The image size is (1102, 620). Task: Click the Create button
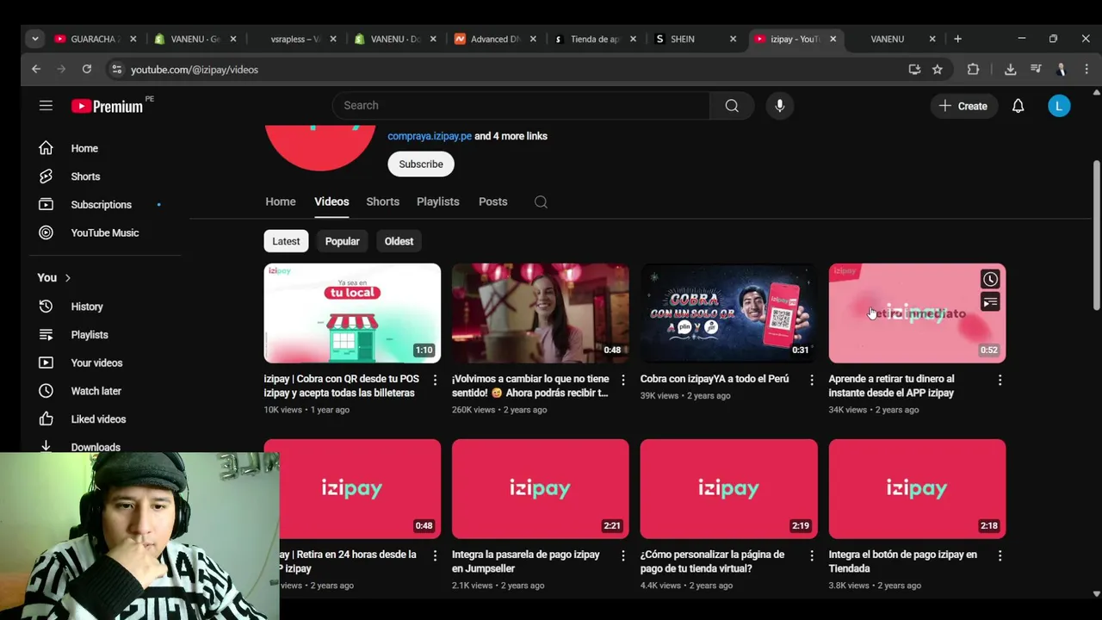pos(963,106)
